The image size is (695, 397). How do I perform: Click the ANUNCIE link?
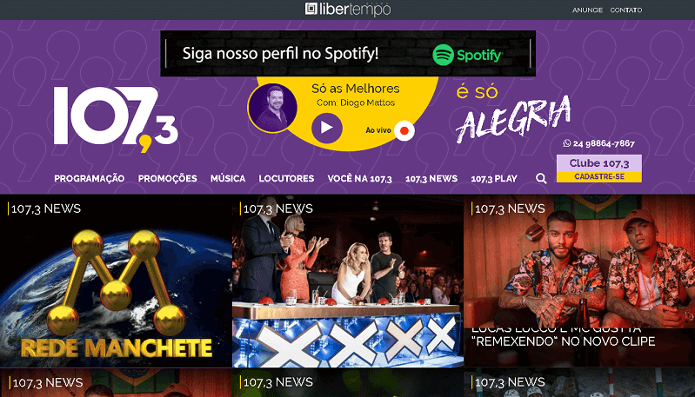(x=587, y=10)
